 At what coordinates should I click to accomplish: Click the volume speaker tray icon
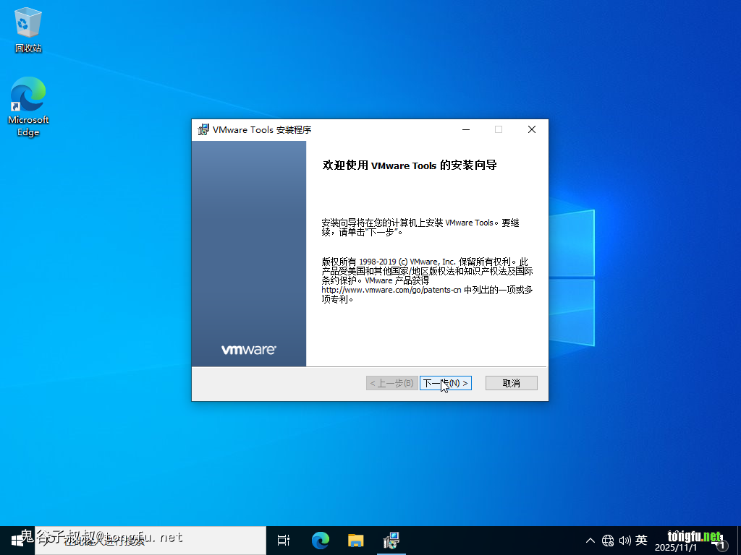coord(624,541)
